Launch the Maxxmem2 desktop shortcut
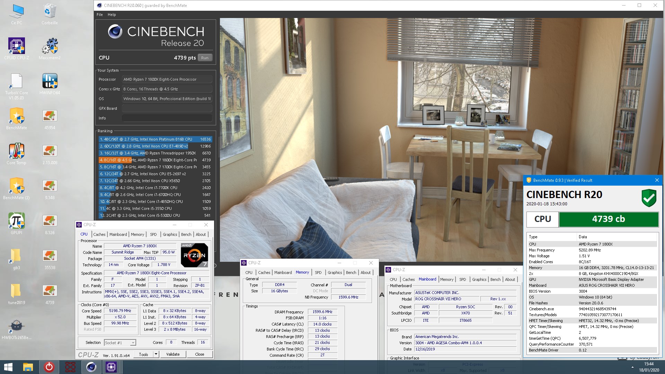This screenshot has width=665, height=374. [50, 49]
